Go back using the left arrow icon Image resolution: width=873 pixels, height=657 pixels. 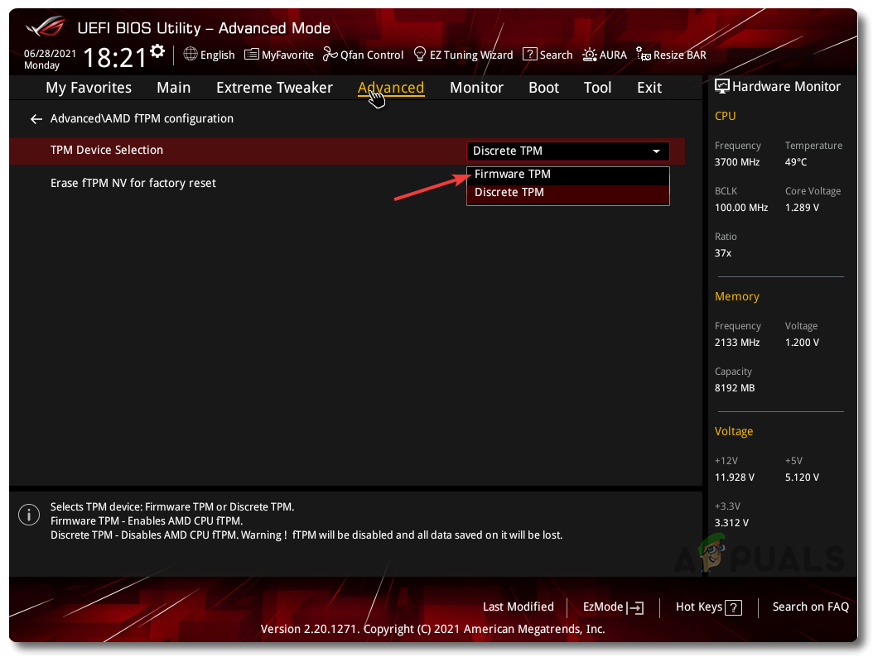(x=36, y=119)
